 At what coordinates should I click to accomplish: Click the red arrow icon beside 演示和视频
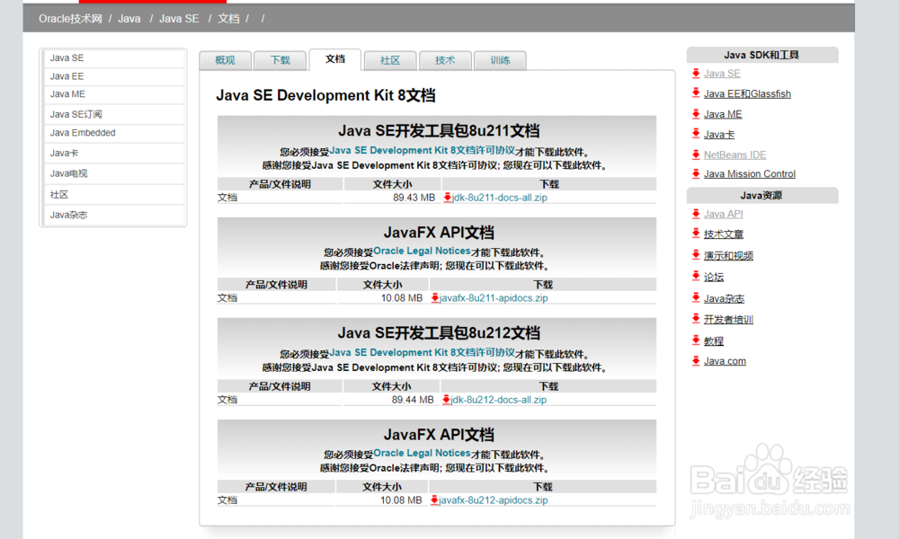(x=696, y=255)
